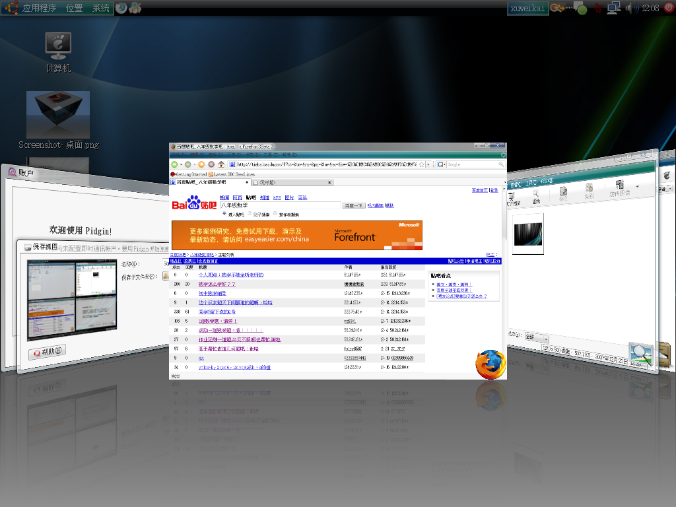Select the second radio option under Baidu search box
This screenshot has height=507, width=676.
[250, 213]
